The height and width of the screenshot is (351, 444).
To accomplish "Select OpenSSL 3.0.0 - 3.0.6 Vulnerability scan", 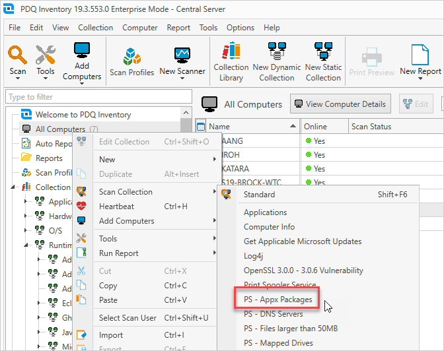I will 303,270.
